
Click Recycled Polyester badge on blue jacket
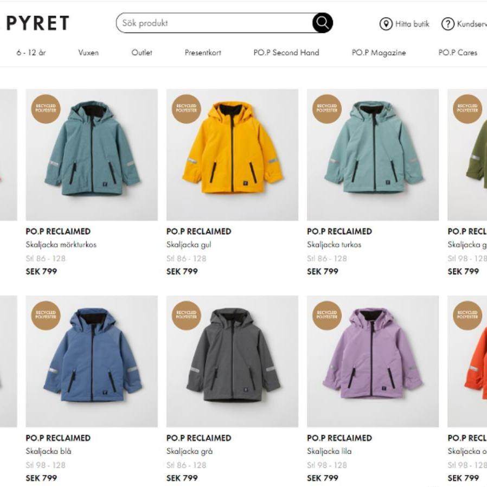[46, 316]
